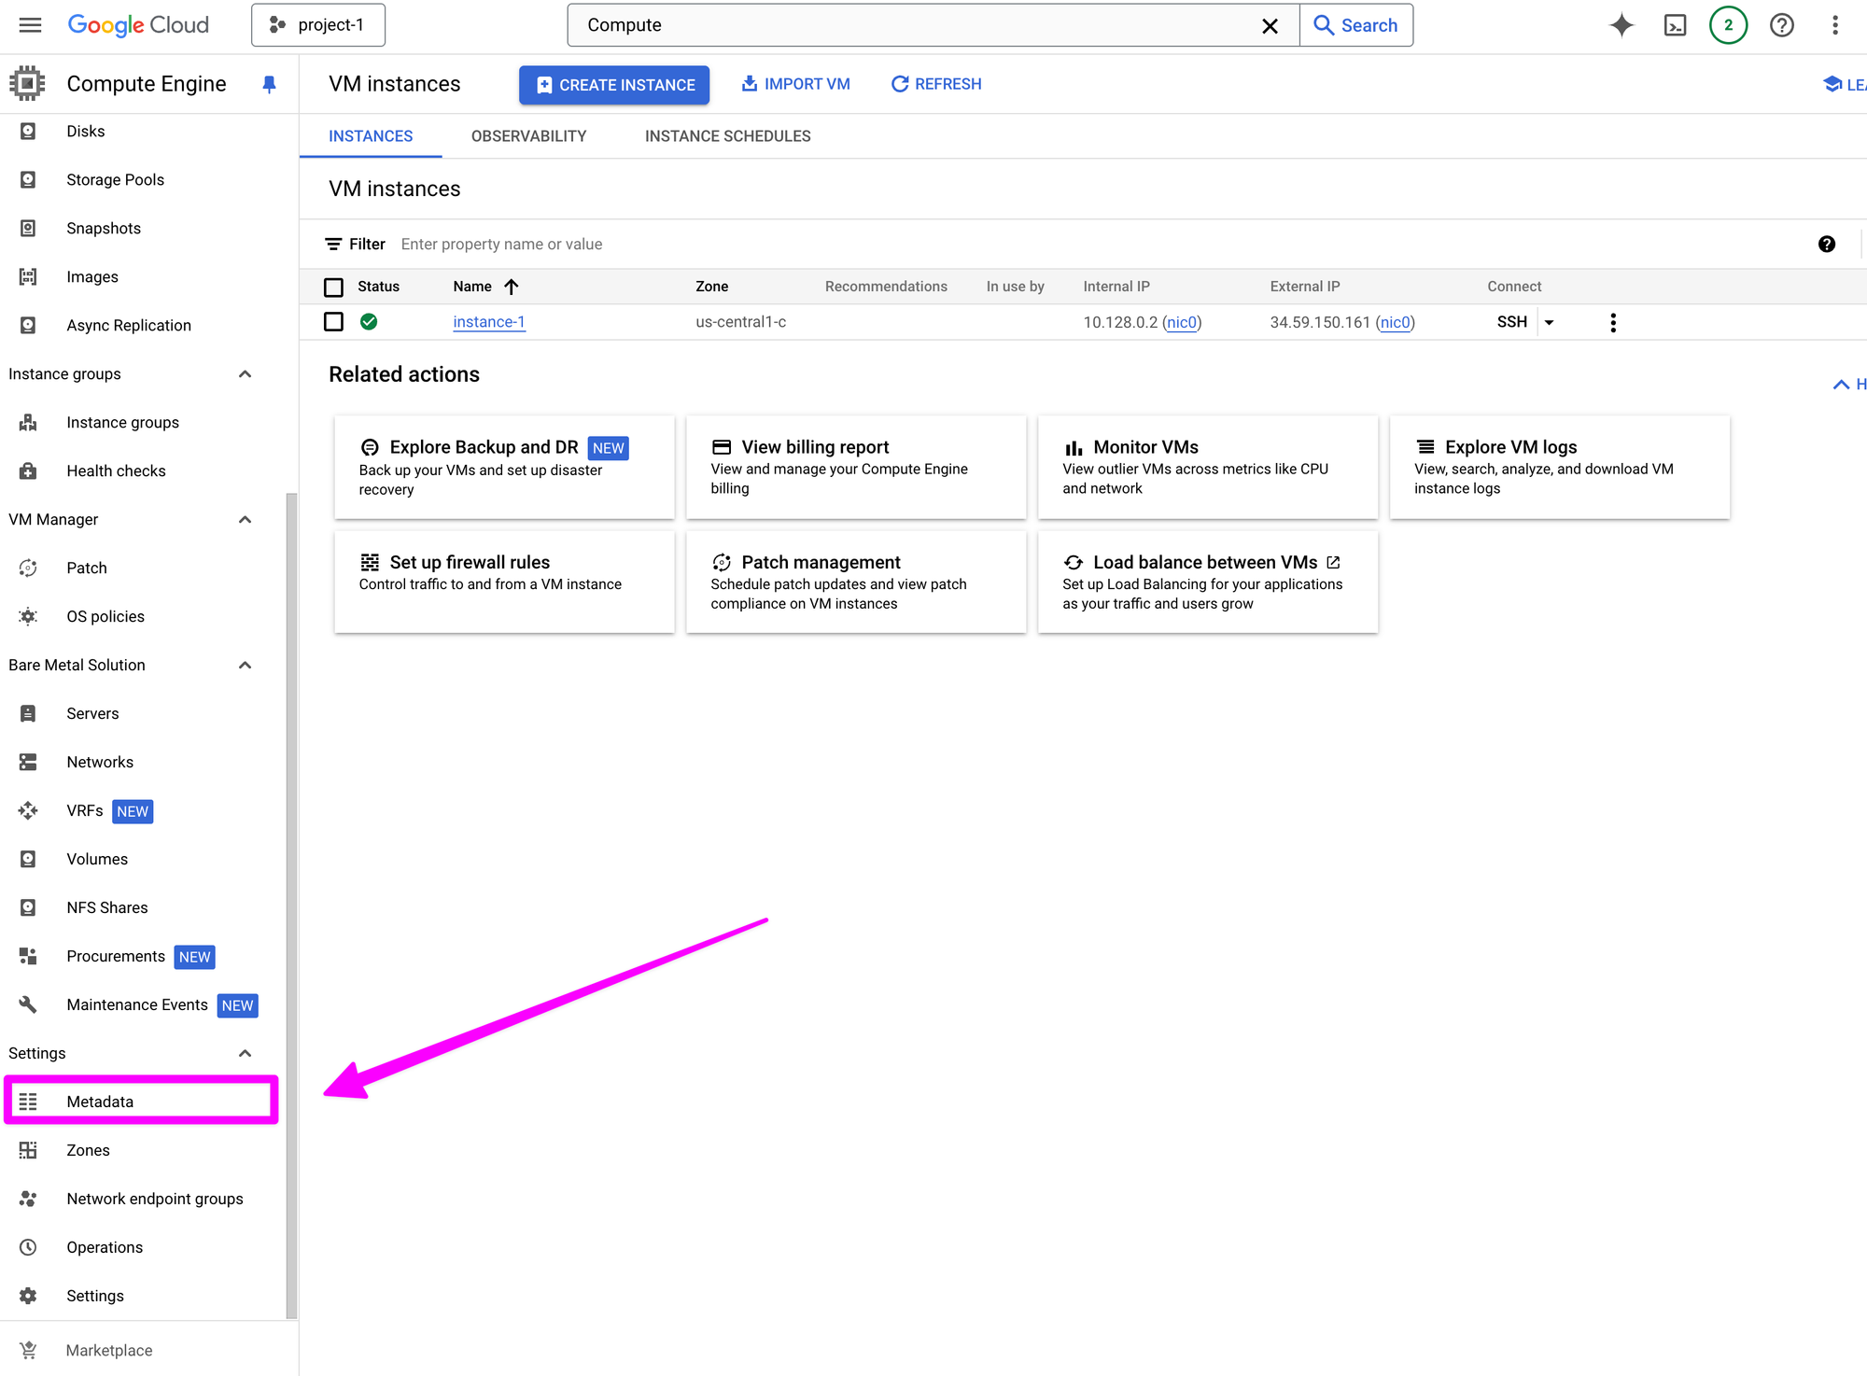
Task: Collapse the Bare Metal Solution section
Action: (x=245, y=666)
